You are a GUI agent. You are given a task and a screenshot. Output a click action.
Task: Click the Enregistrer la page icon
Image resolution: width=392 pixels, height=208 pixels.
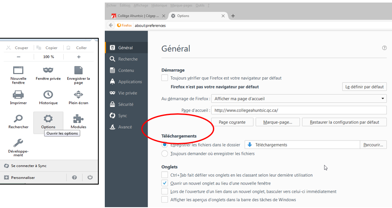78,70
